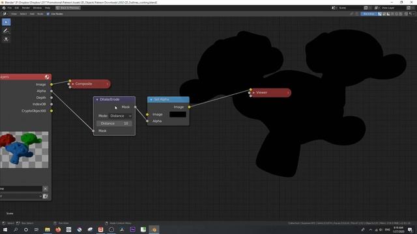The image size is (417, 234).
Task: Open Task View on the taskbar
Action: pyautogui.click(x=36, y=229)
